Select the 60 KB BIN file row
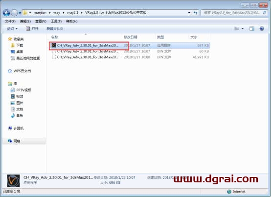Viewport: 271px width, 197px height. point(130,51)
